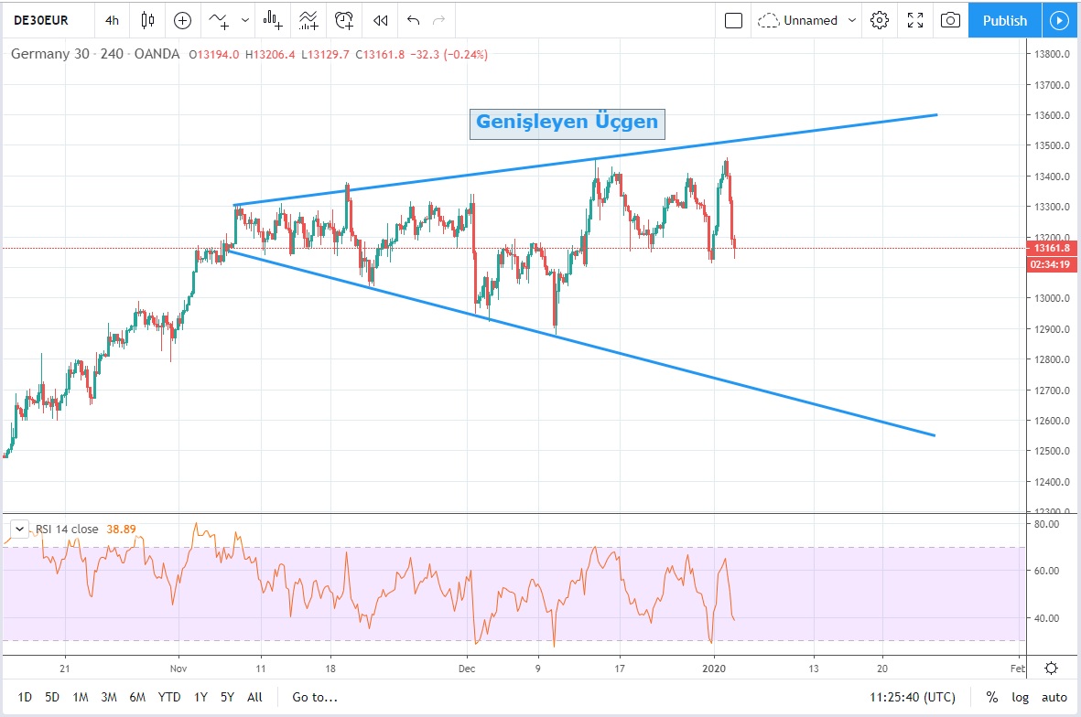Set the range to 6M

(x=137, y=697)
